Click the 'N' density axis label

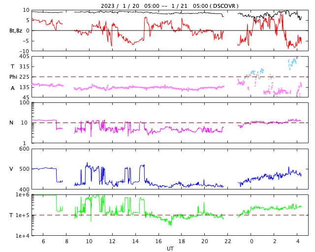click(x=11, y=123)
